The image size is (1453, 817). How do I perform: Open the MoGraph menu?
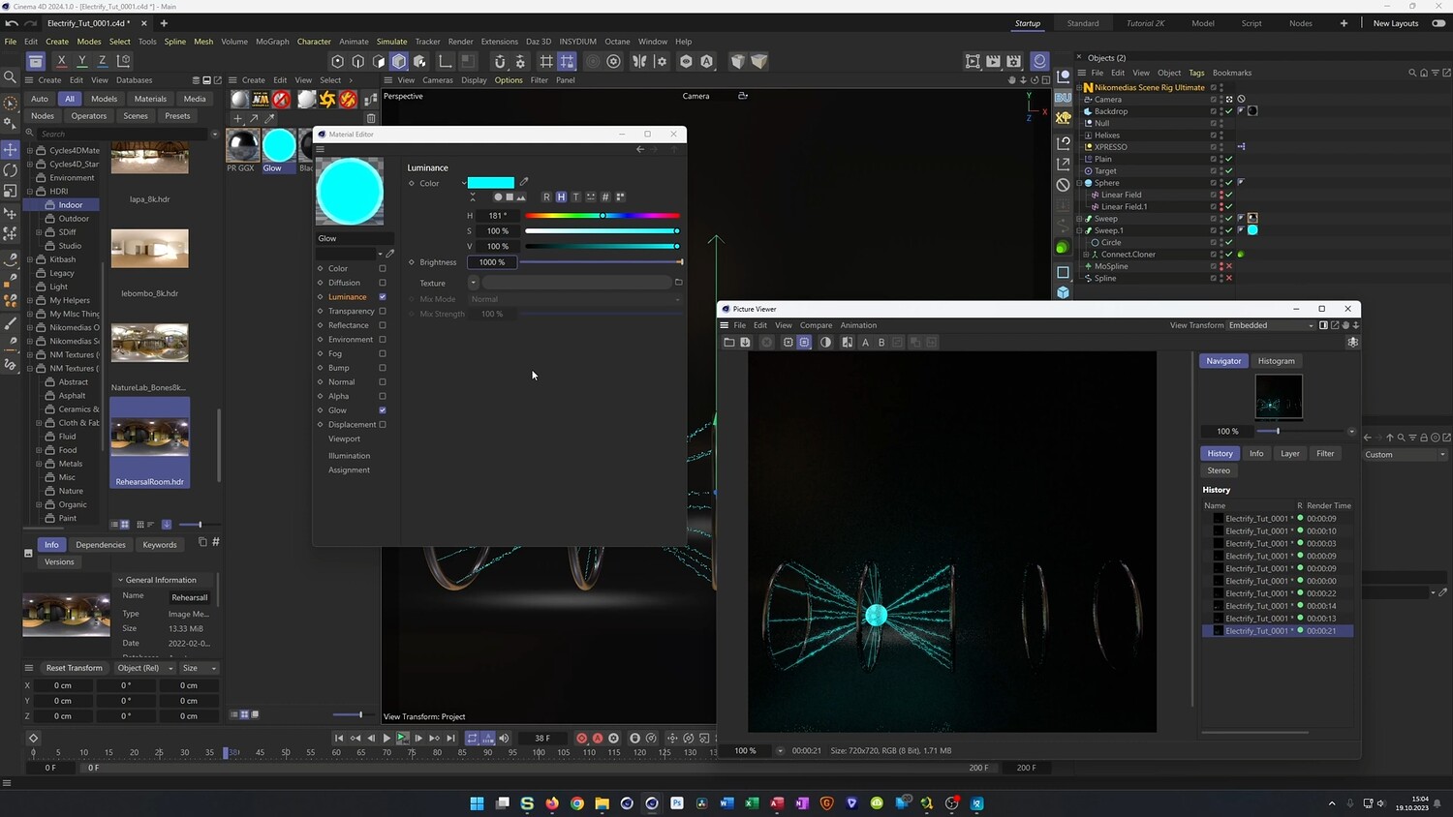tap(272, 42)
